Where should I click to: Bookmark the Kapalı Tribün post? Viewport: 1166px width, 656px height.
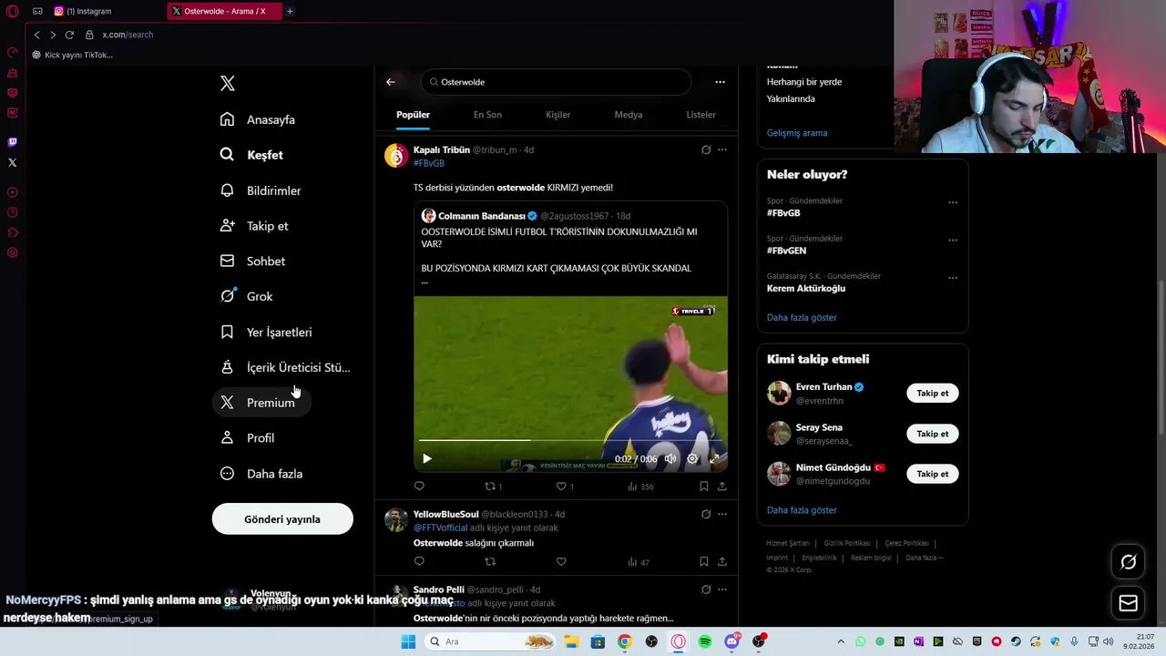[x=704, y=487]
